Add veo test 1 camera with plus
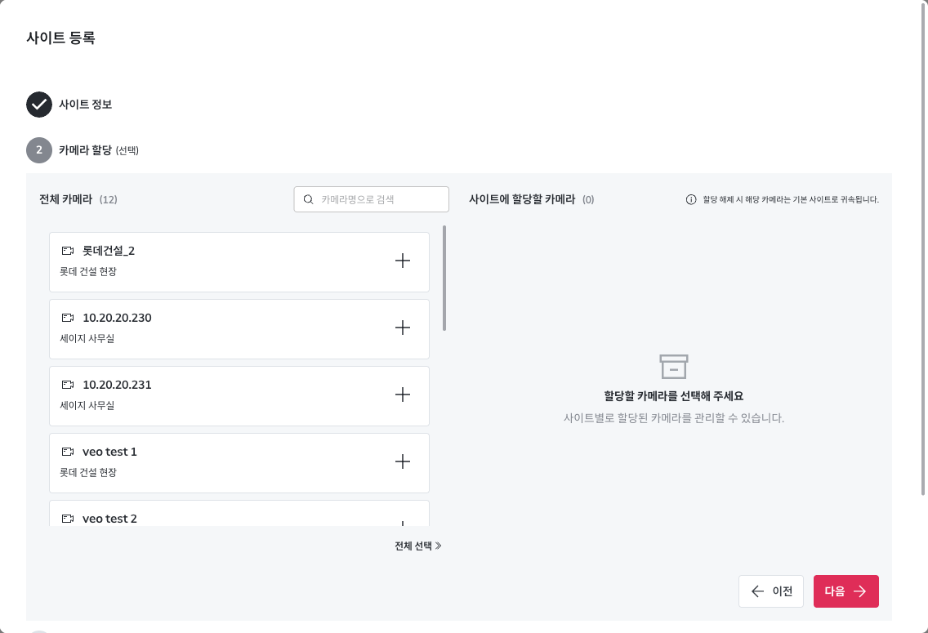Screen dimensions: 928x633 click(403, 461)
